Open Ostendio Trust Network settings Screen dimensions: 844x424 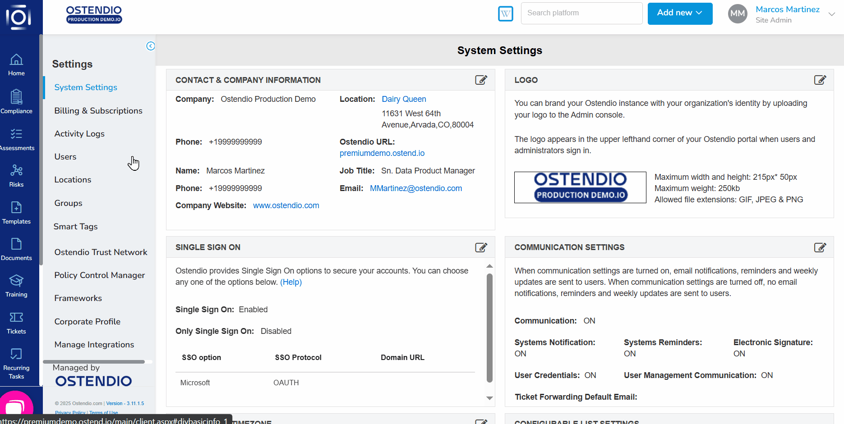tap(101, 252)
